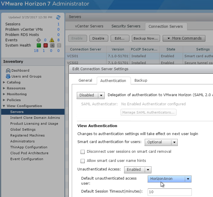Click the Connection Server column header

coord(86,49)
